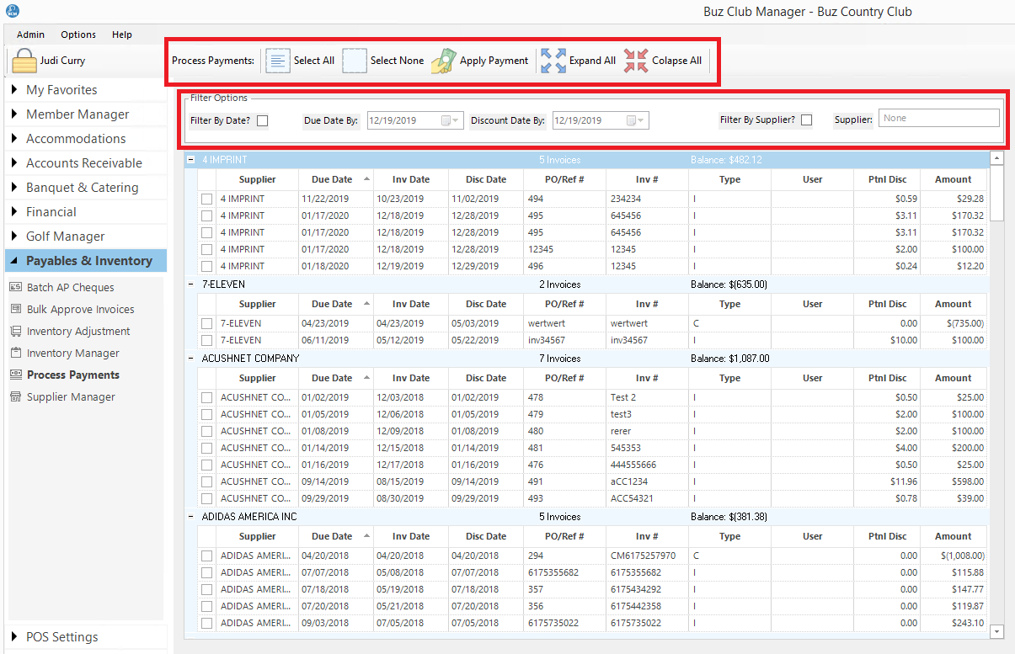Click the Colapse All arrows icon

pyautogui.click(x=636, y=61)
